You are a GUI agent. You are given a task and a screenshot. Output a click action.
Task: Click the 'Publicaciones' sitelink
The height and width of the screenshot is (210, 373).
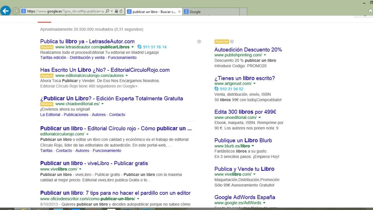[76, 115]
